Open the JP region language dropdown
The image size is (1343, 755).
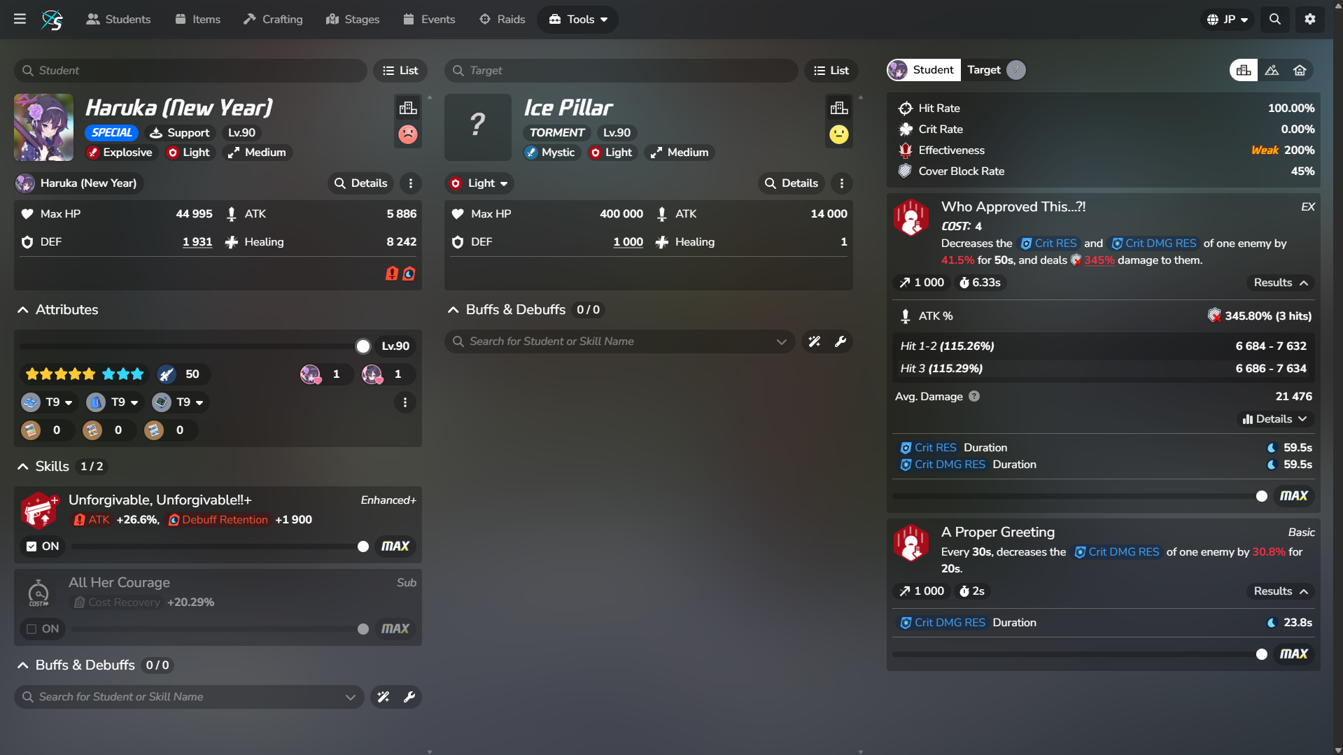(x=1228, y=20)
